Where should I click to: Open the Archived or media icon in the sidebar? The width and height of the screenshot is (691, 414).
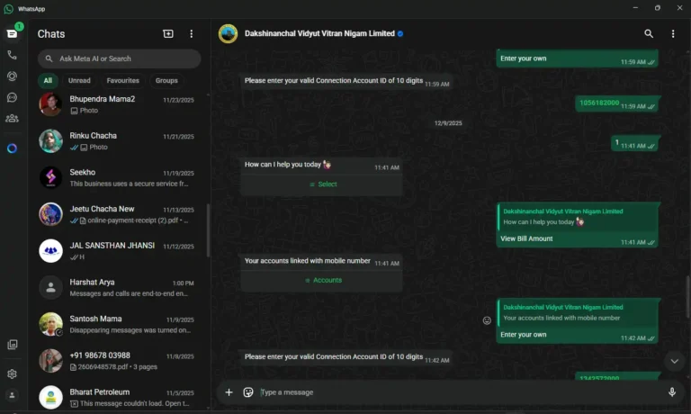tap(13, 345)
